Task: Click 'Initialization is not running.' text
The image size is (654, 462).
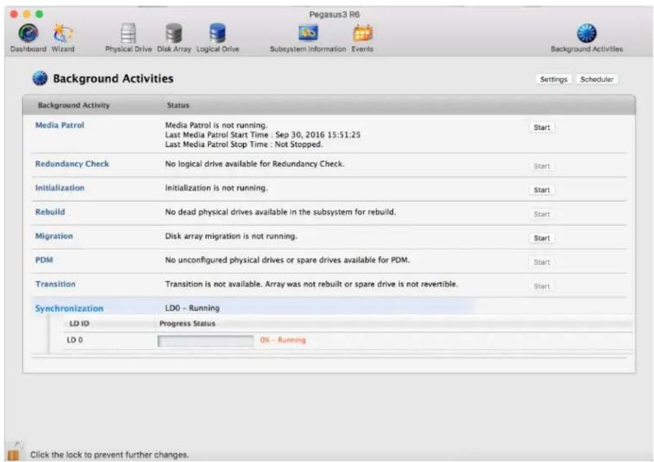Action: pyautogui.click(x=216, y=188)
